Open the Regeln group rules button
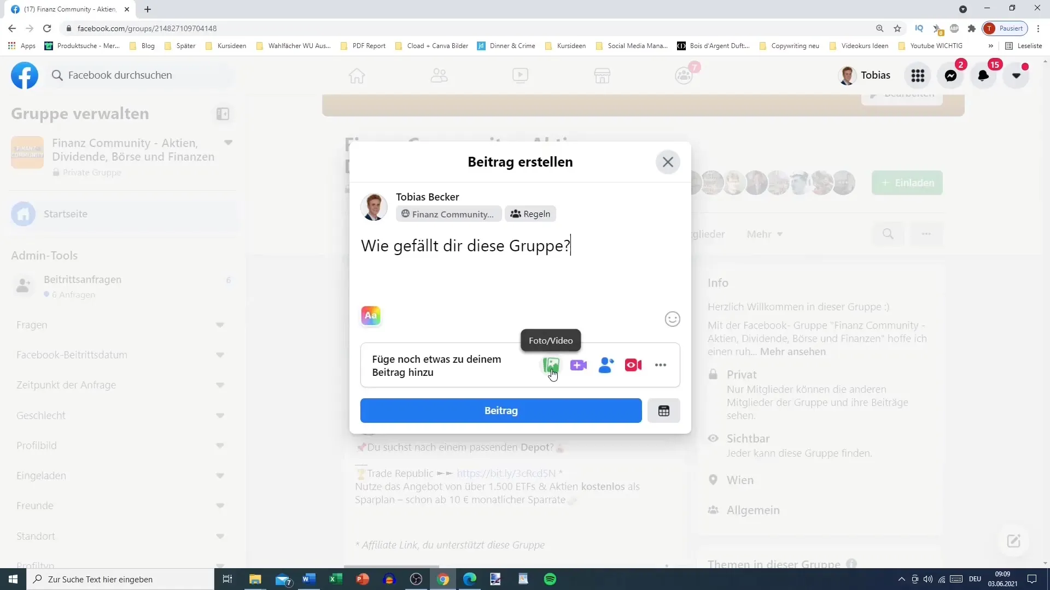Screen dimensions: 1050x590 (530, 214)
